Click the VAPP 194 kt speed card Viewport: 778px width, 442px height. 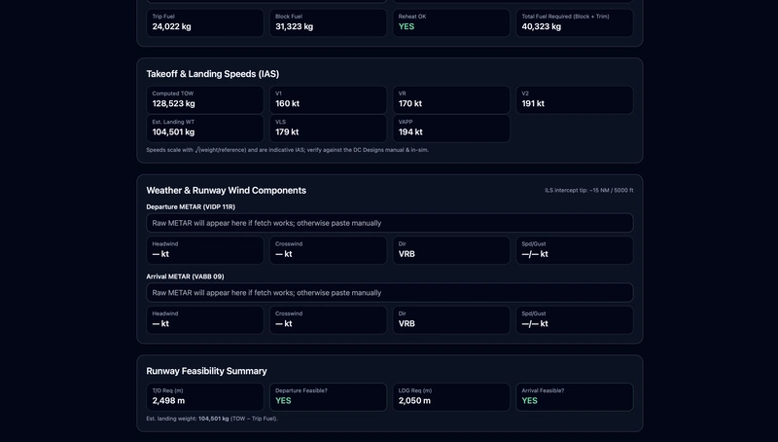pyautogui.click(x=451, y=128)
